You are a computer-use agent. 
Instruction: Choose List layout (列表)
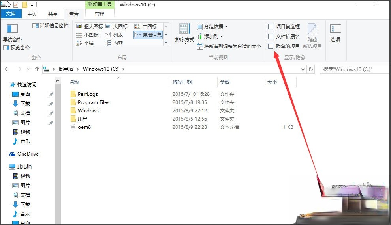click(114, 35)
